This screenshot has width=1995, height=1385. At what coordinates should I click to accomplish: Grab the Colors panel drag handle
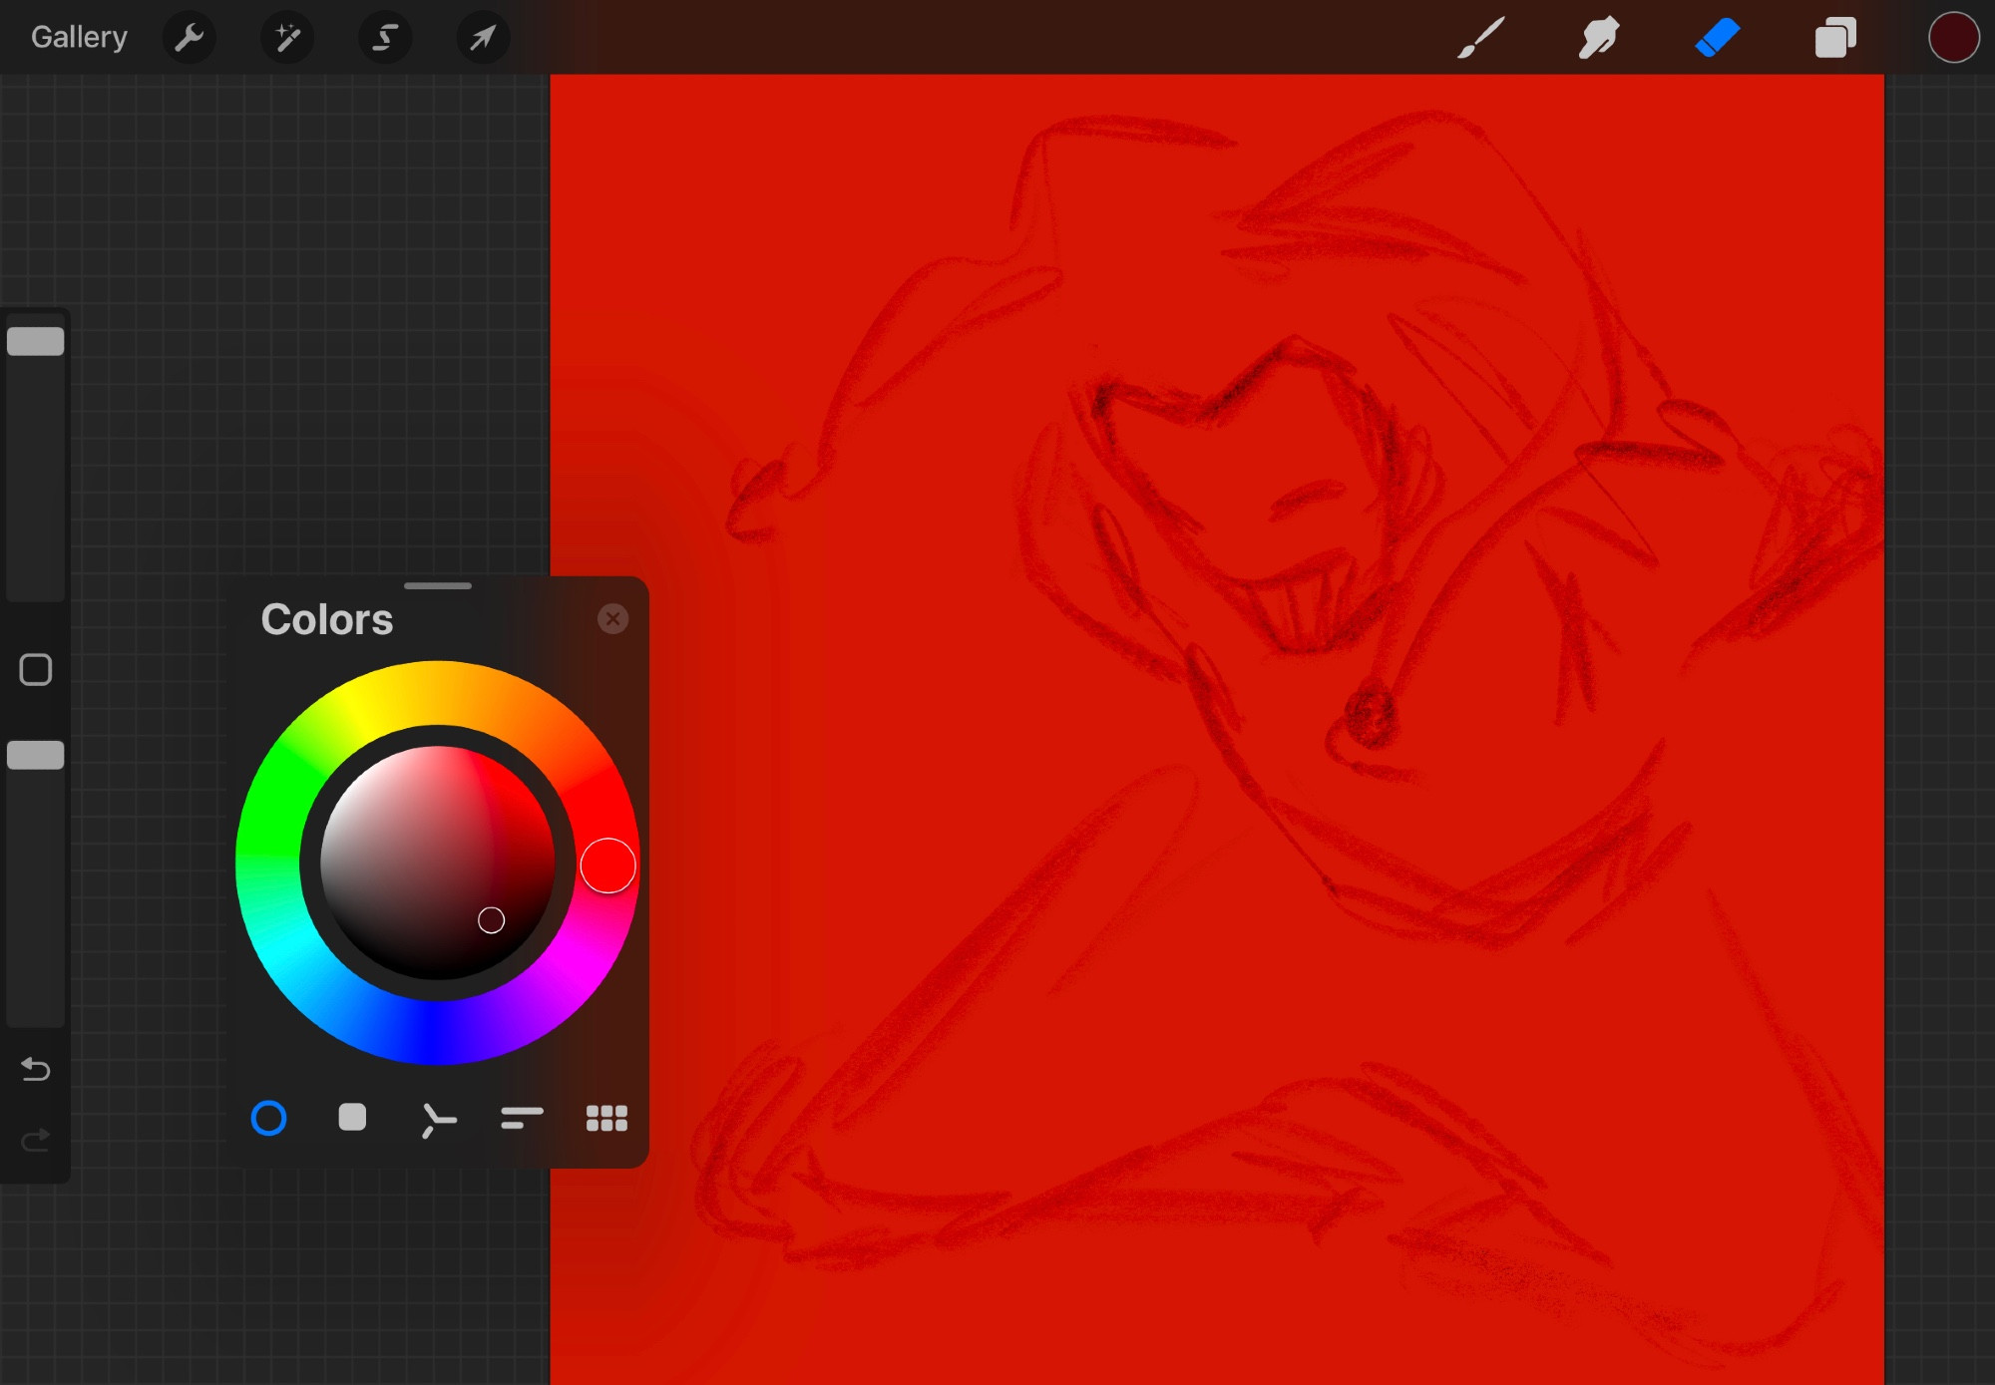[438, 585]
